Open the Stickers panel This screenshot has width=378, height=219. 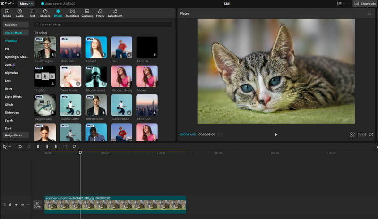45,13
